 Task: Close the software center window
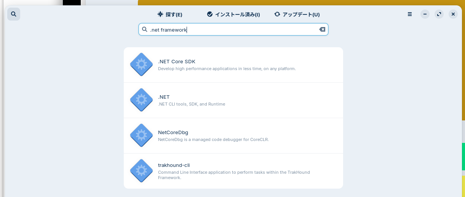tap(453, 14)
